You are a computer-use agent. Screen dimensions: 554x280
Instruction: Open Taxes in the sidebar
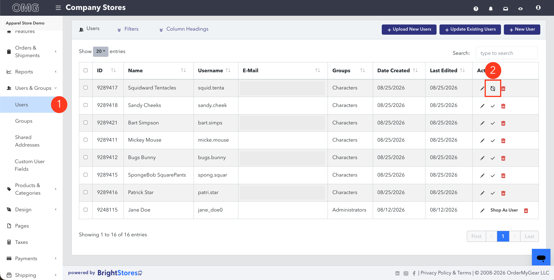click(22, 242)
